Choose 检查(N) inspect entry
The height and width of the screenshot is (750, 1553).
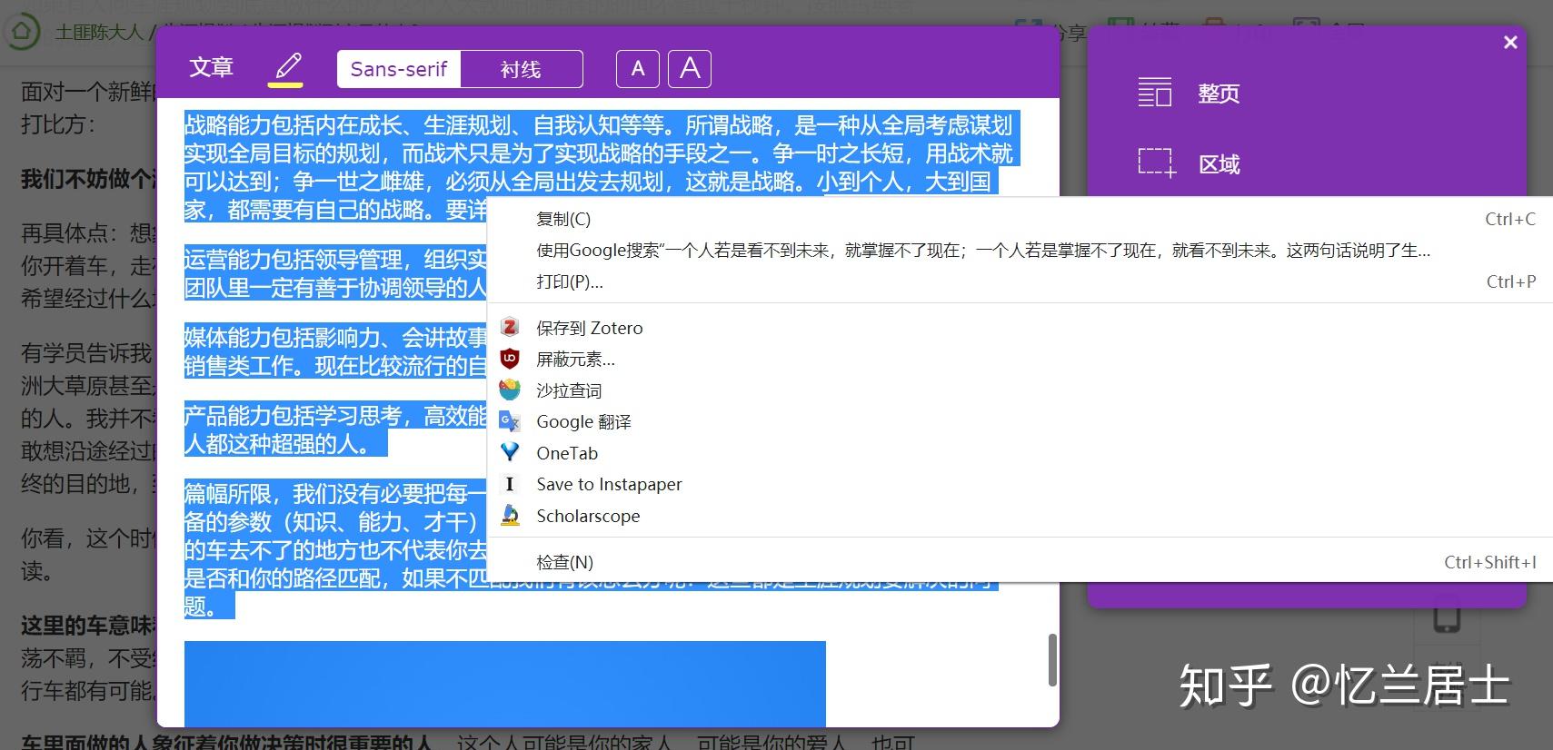tap(1020, 562)
